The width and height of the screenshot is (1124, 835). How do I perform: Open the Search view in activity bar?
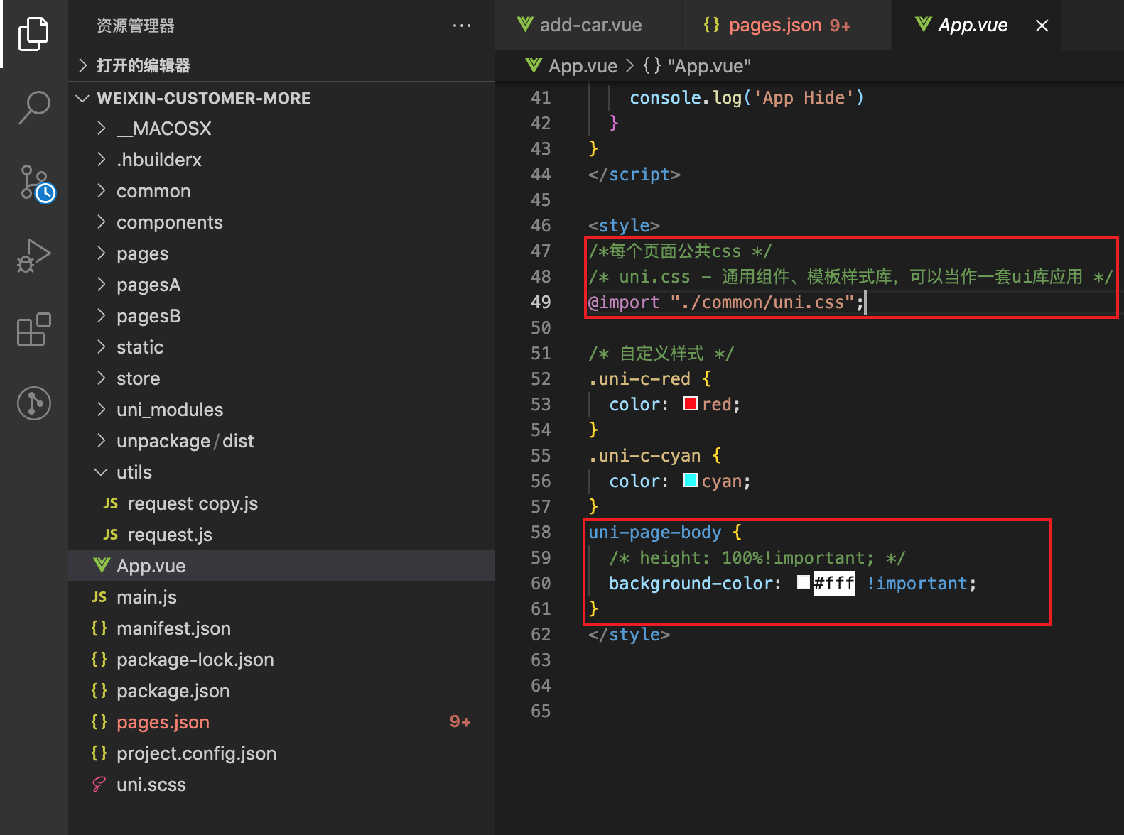[33, 107]
